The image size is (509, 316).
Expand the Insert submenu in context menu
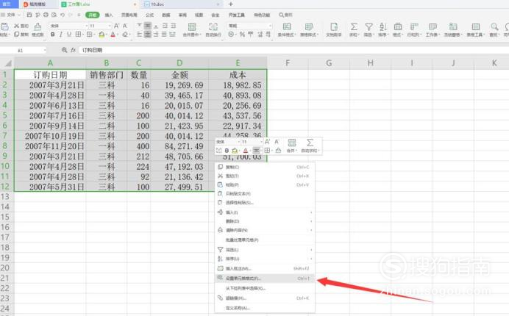point(311,212)
